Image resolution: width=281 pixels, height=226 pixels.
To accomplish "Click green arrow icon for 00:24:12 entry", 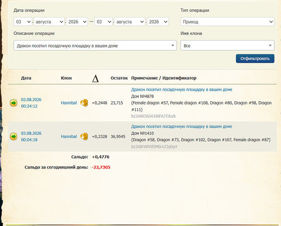I will 14,103.
